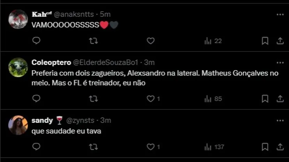Image resolution: width=289 pixels, height=162 pixels.
Task: View analytics showing 85 views
Action: point(213,99)
